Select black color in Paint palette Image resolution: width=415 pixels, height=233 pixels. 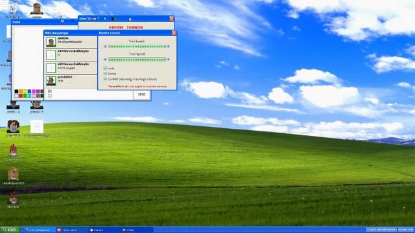[16, 91]
